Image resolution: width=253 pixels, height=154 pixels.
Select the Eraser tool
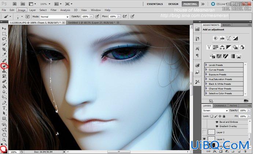(4, 81)
